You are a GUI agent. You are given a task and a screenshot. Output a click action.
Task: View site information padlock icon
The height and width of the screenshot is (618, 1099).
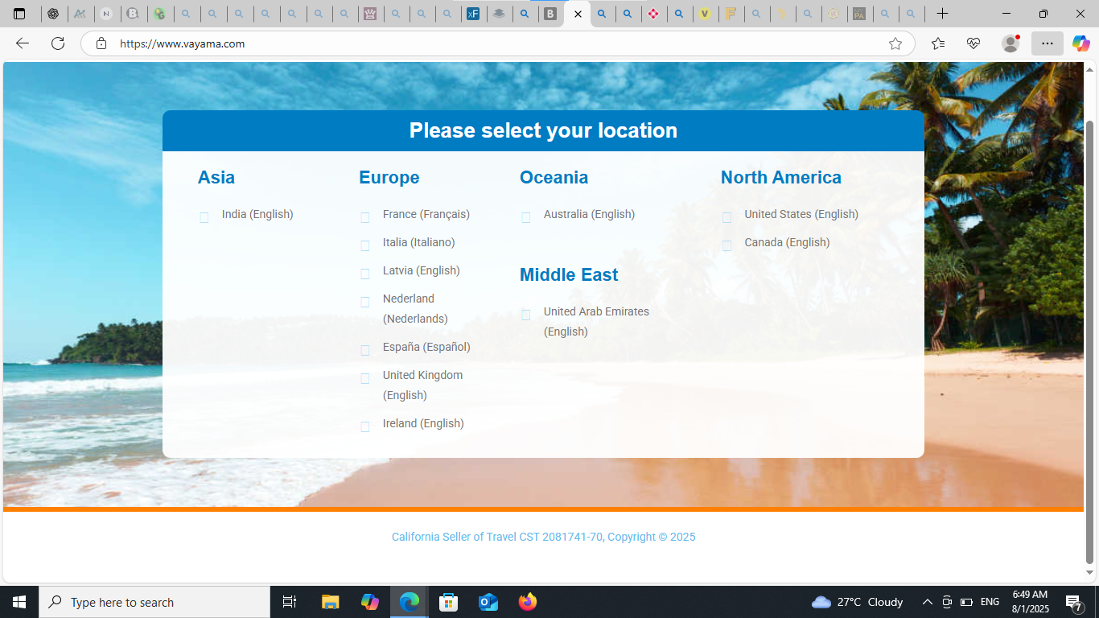[101, 43]
